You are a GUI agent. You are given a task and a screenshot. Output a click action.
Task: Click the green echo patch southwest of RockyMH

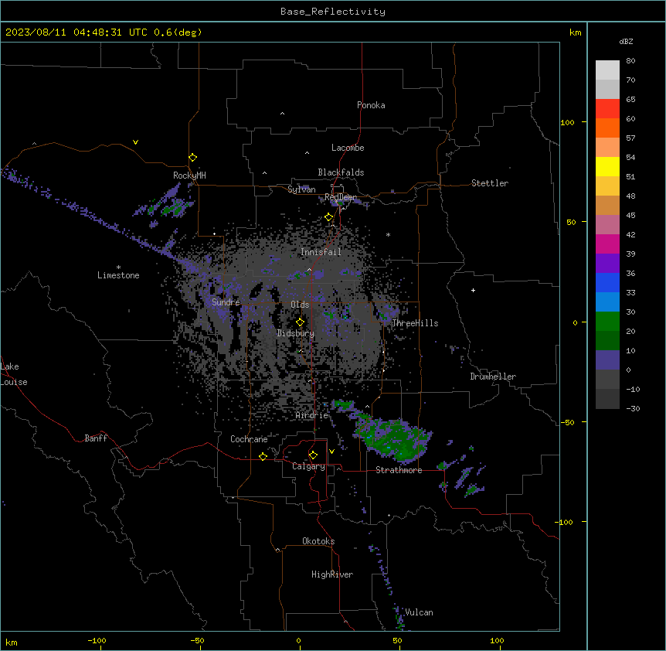click(x=173, y=208)
